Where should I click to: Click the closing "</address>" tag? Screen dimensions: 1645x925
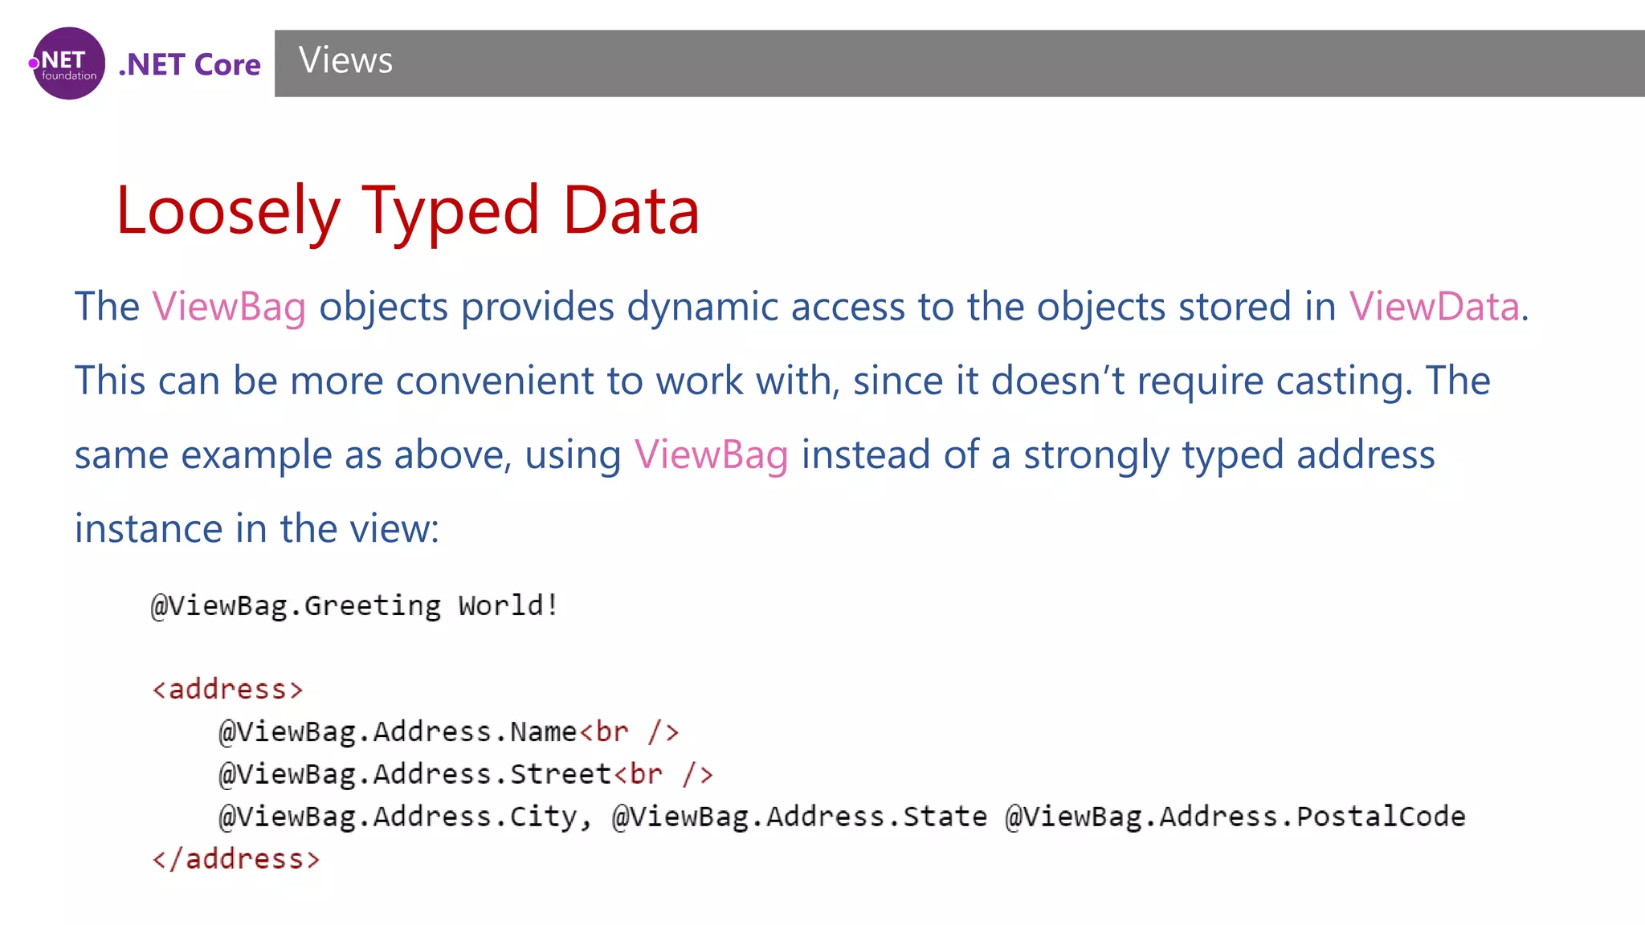[236, 859]
